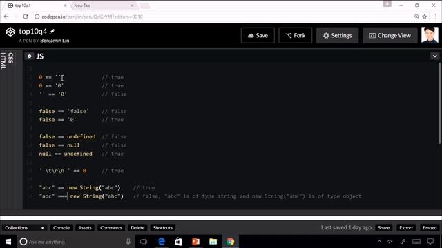The width and height of the screenshot is (442, 248).
Task: Open the CSS editor panel
Action: point(11,58)
